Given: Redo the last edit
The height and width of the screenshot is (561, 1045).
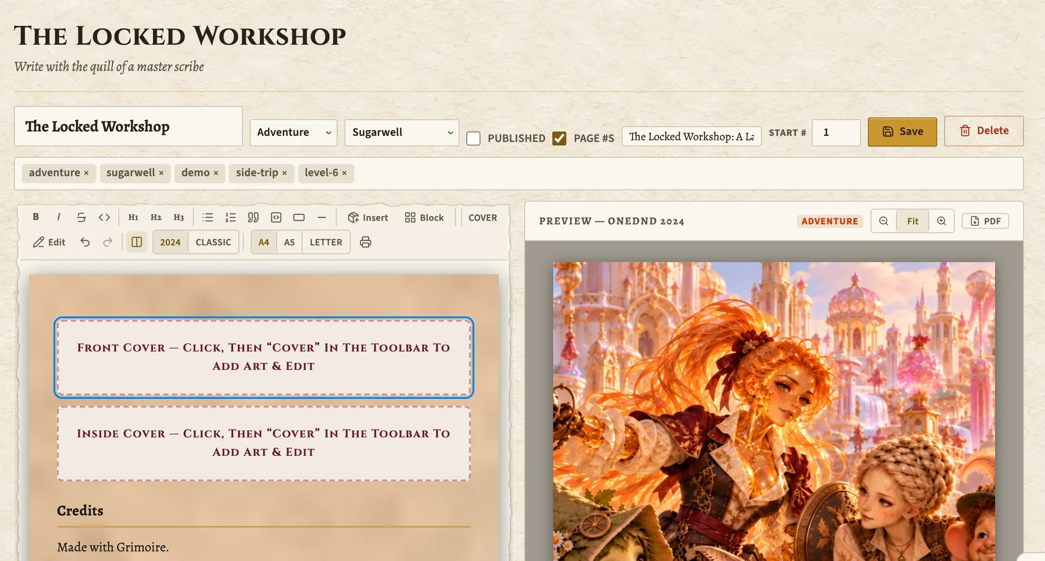Looking at the screenshot, I should (108, 242).
